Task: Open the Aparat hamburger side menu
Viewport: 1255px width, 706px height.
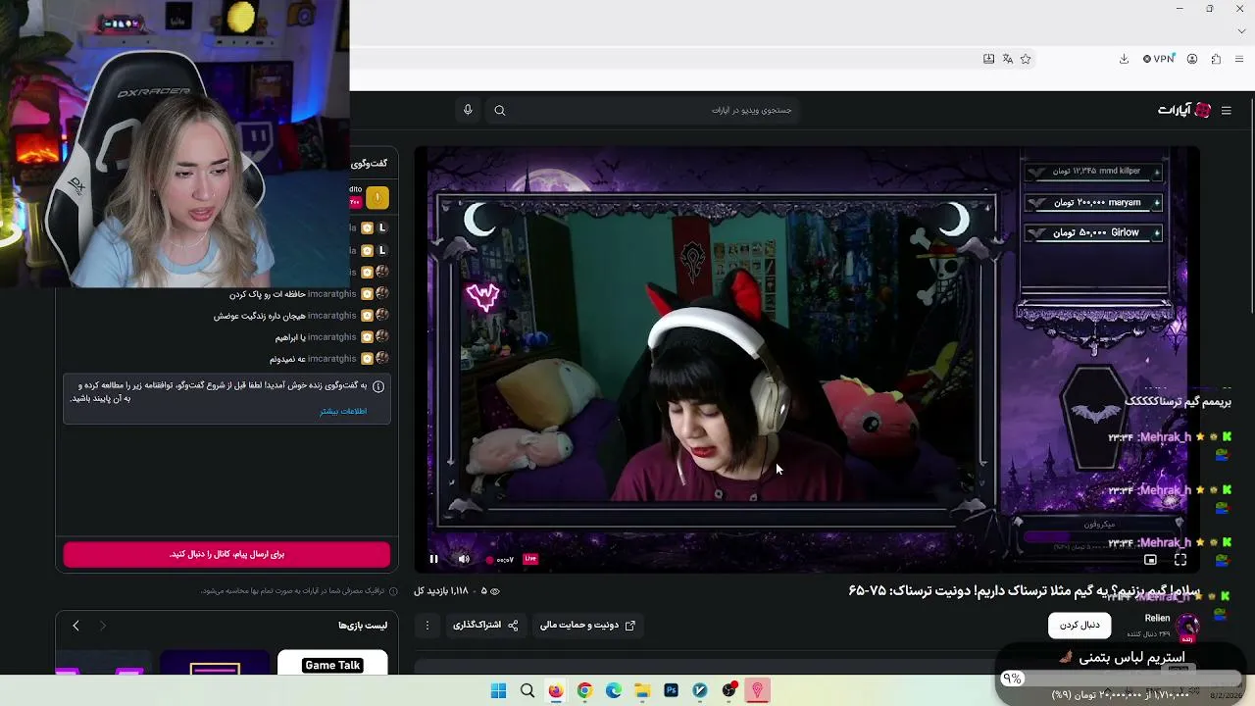Action: click(x=1226, y=111)
